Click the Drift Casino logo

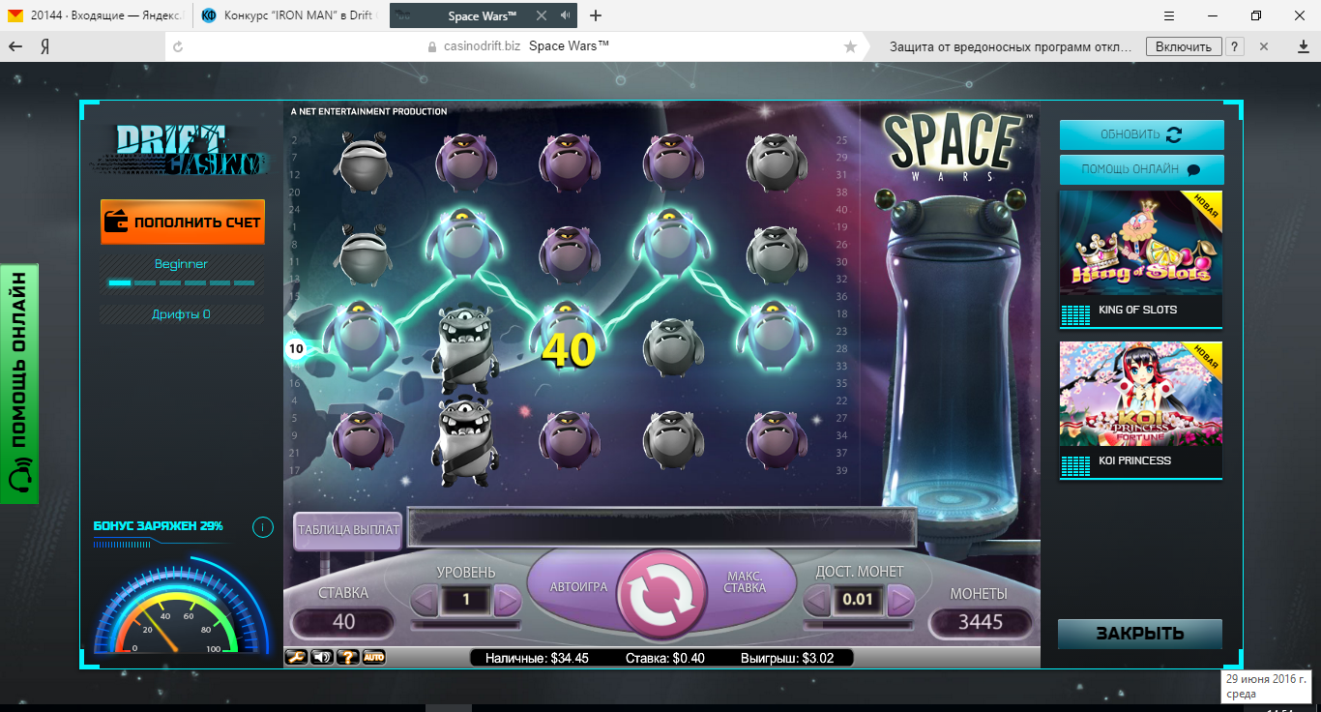pos(182,151)
